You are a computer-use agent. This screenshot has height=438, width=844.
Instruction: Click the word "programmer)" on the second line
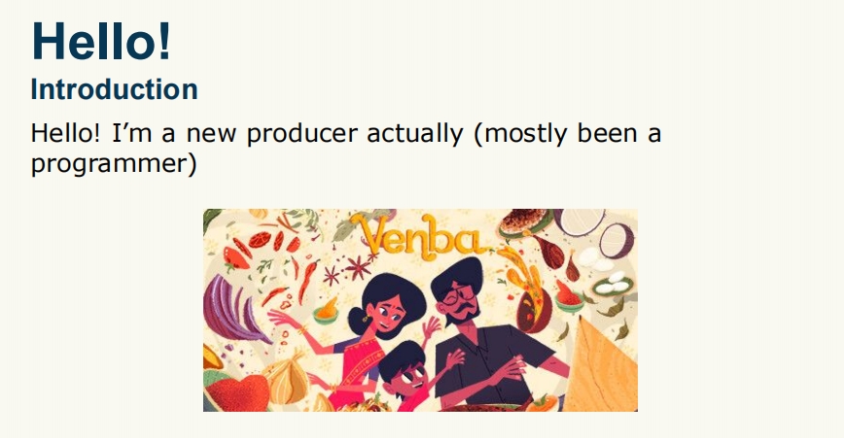[x=114, y=163]
